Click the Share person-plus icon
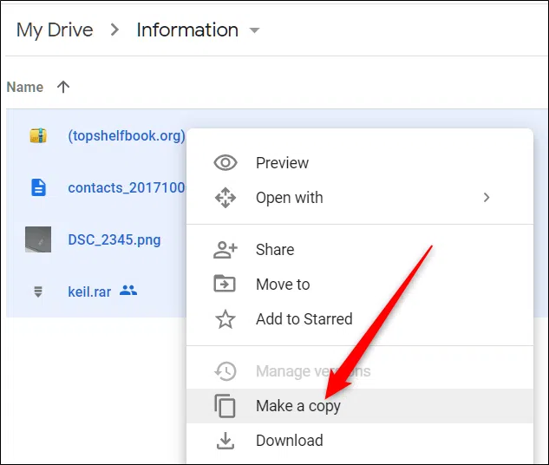 225,250
